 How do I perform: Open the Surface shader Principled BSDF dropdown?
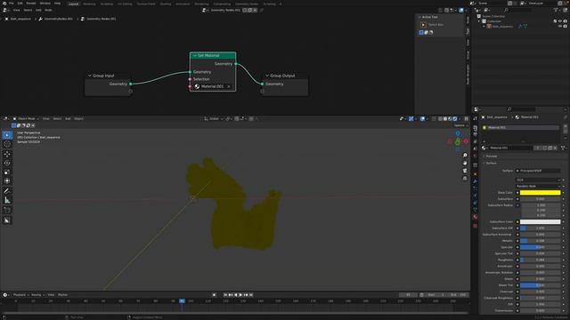tap(538, 171)
